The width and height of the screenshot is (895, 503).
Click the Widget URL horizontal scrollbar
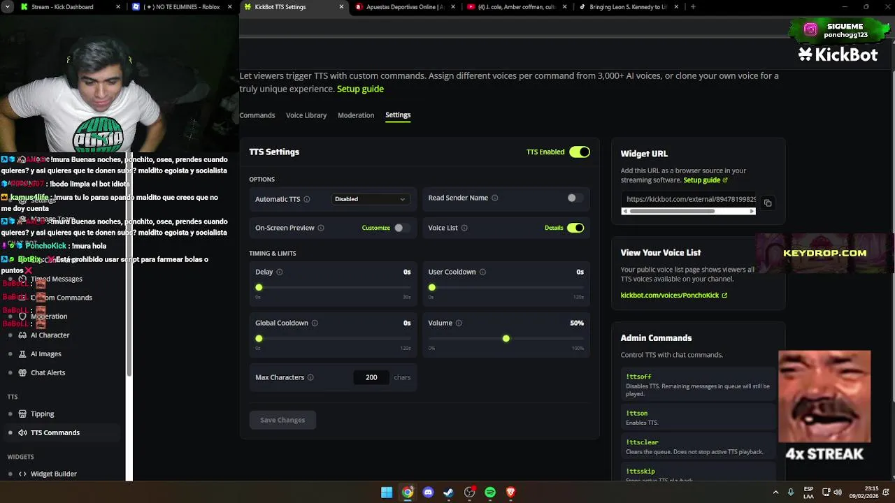point(688,212)
